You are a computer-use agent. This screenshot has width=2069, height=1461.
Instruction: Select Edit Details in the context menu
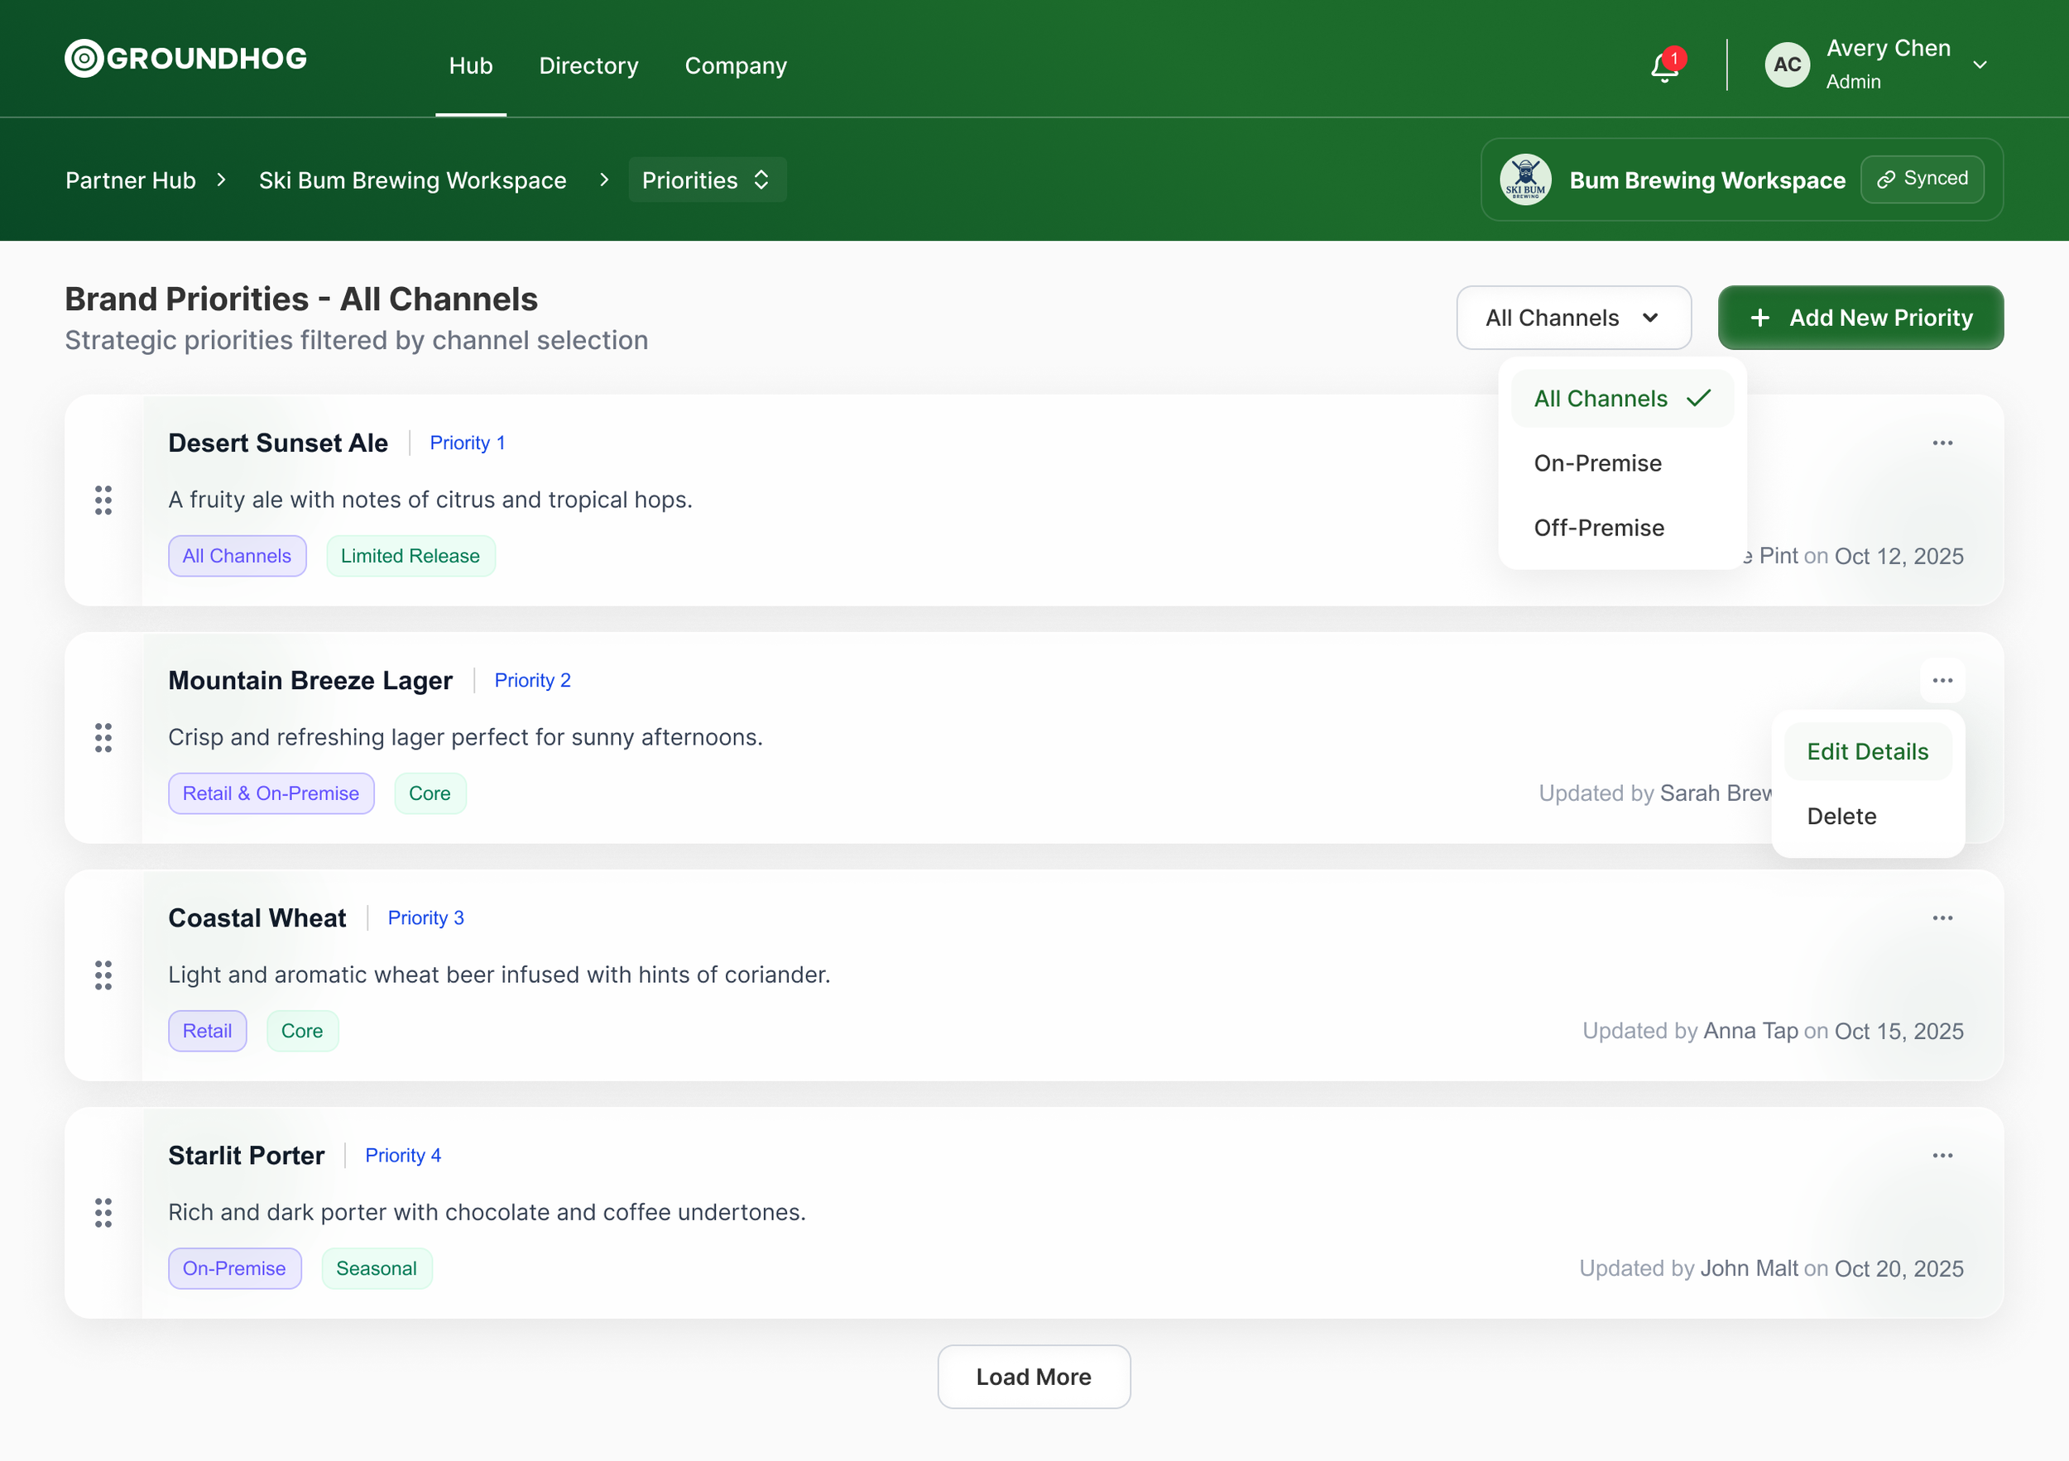(x=1867, y=751)
